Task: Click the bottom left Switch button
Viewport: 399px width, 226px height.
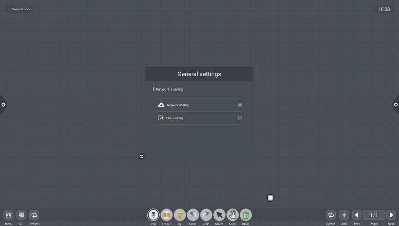Action: coord(34,215)
